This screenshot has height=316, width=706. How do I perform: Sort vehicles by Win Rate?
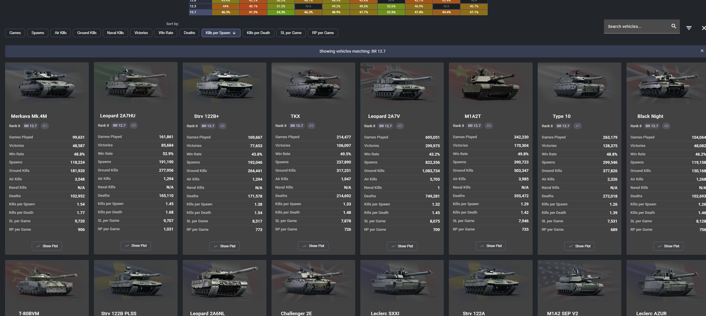[x=166, y=33]
